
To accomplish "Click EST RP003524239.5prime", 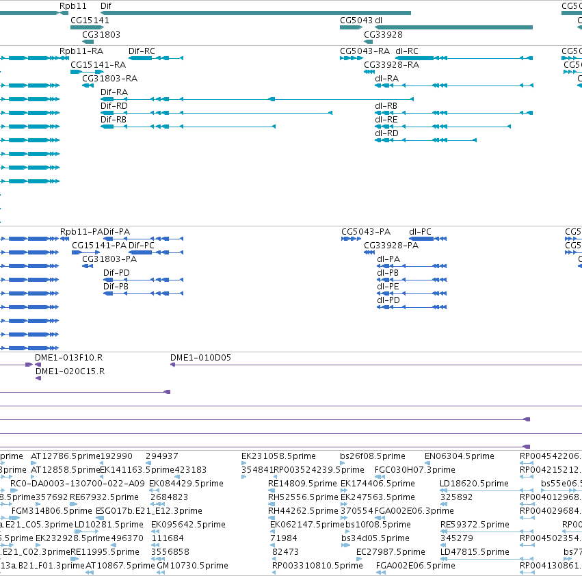I will (319, 470).
